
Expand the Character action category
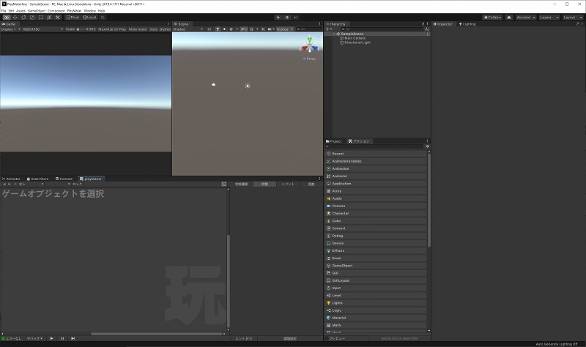click(376, 213)
